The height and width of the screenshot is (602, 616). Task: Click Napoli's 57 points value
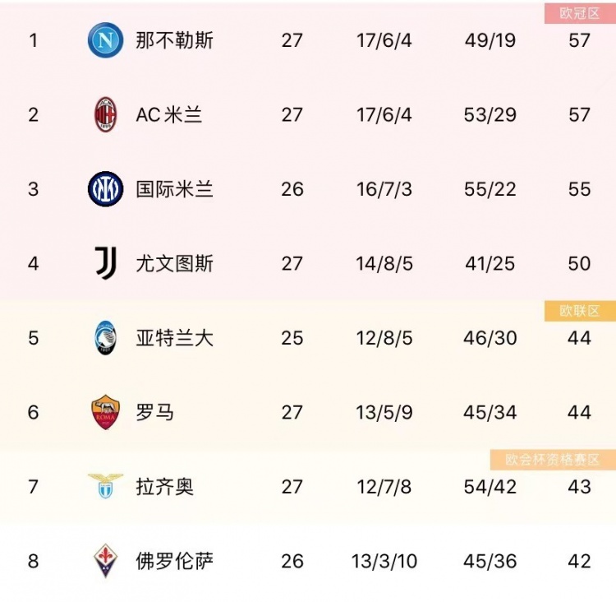pos(580,40)
